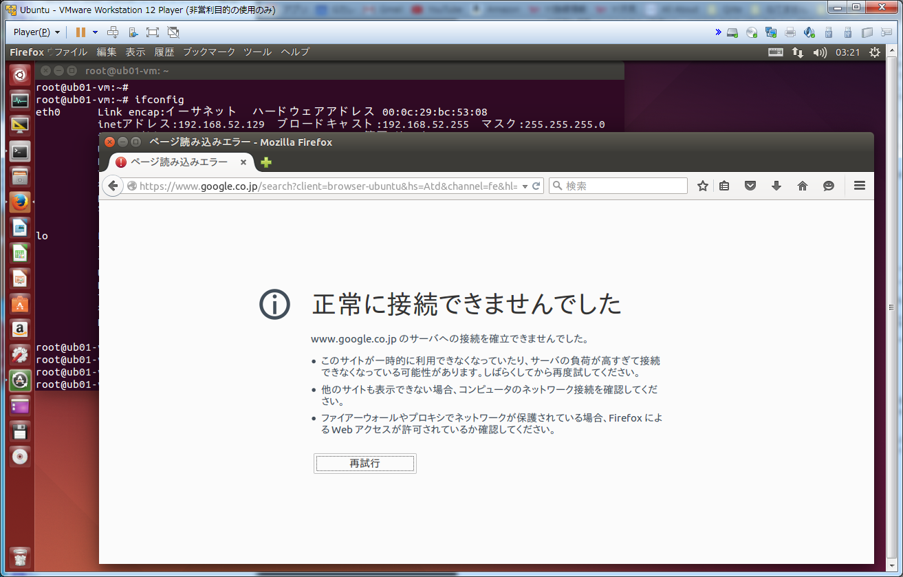The width and height of the screenshot is (903, 577).
Task: Click the sound volume indicator in the Ubuntu panel
Action: pos(820,52)
